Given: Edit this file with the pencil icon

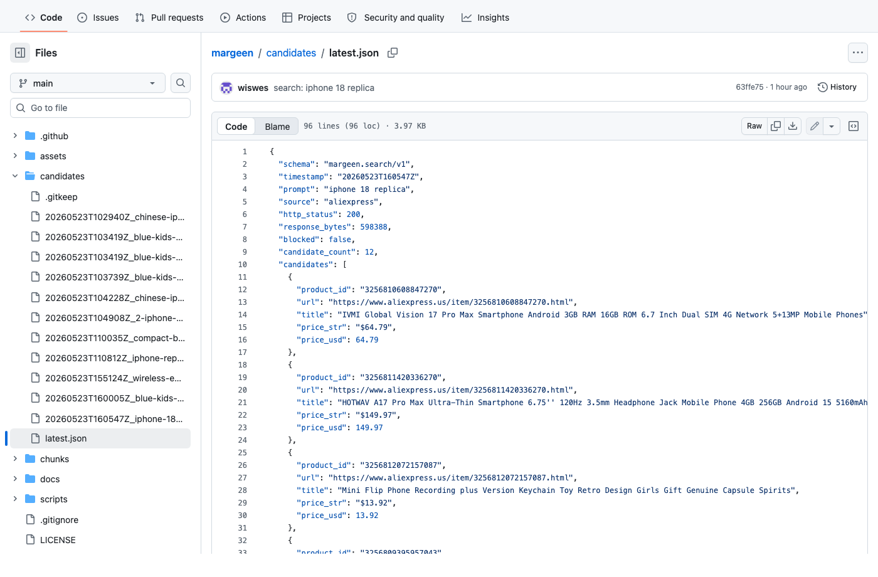Looking at the screenshot, I should tap(815, 126).
